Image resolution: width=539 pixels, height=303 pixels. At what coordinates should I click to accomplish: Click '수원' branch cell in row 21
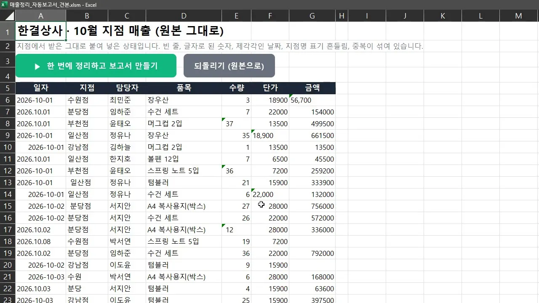click(x=87, y=277)
